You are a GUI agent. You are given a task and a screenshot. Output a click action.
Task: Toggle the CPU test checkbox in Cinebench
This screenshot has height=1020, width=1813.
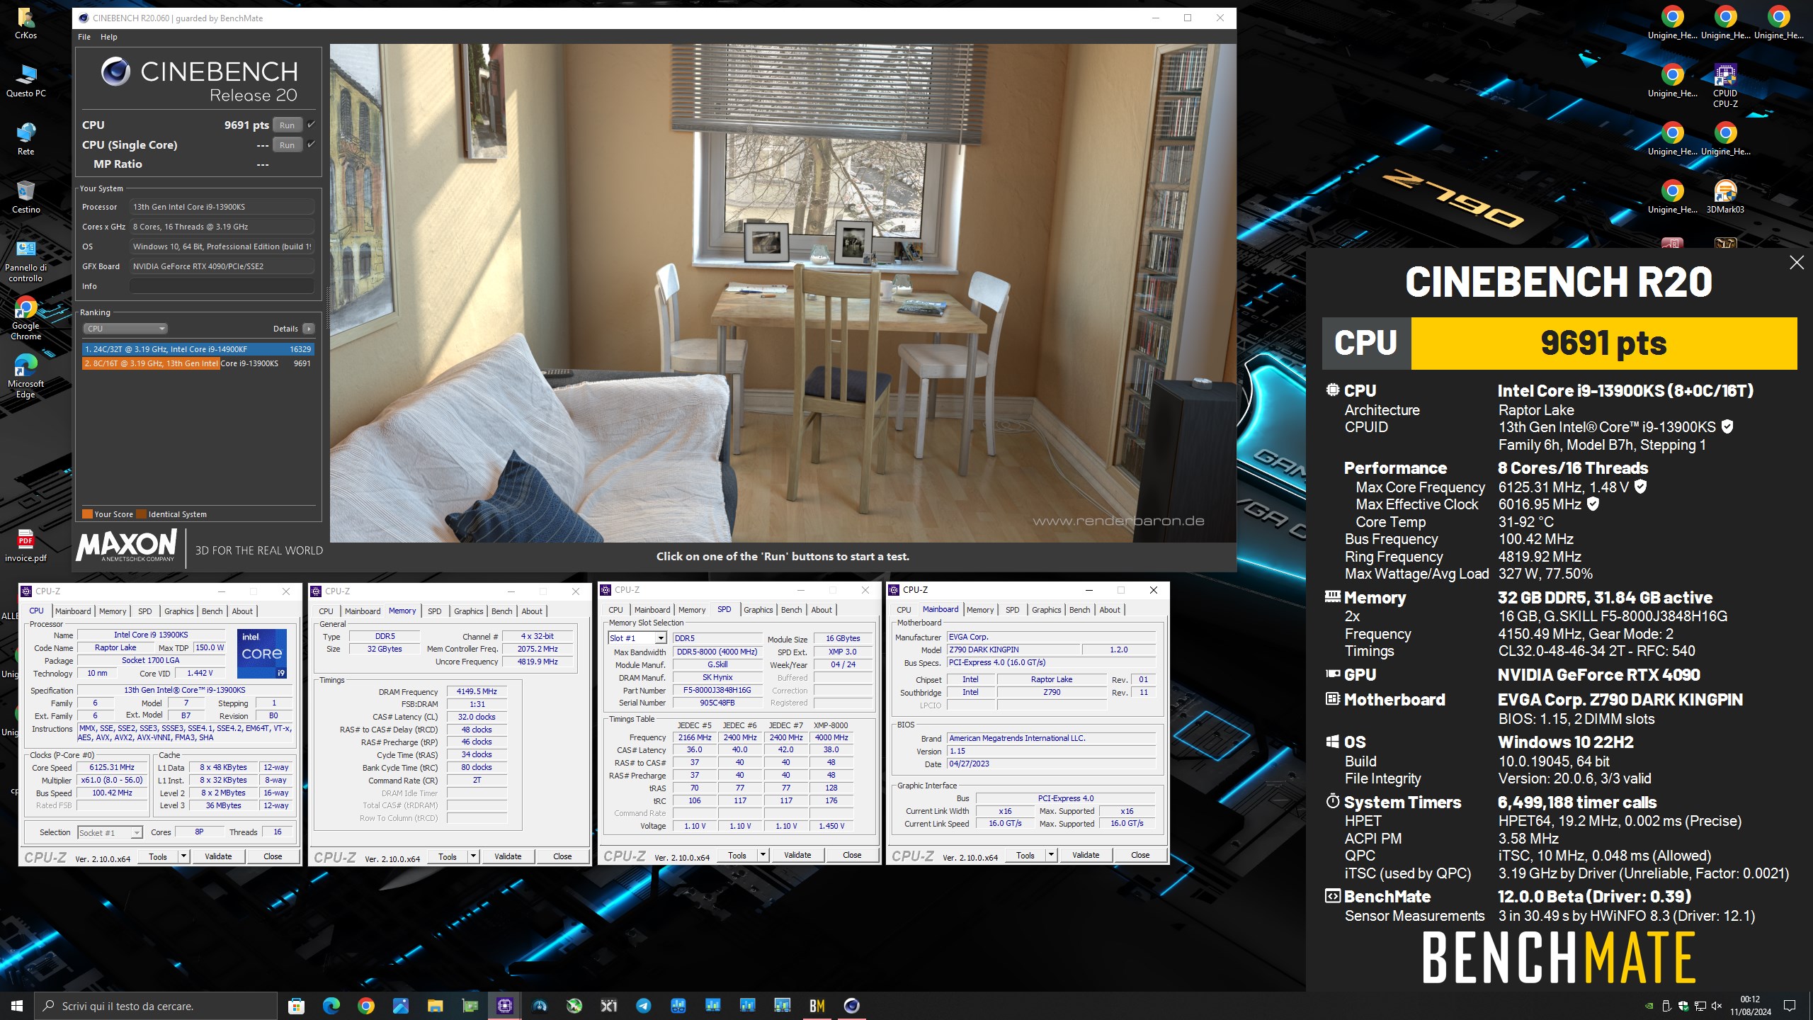[311, 125]
